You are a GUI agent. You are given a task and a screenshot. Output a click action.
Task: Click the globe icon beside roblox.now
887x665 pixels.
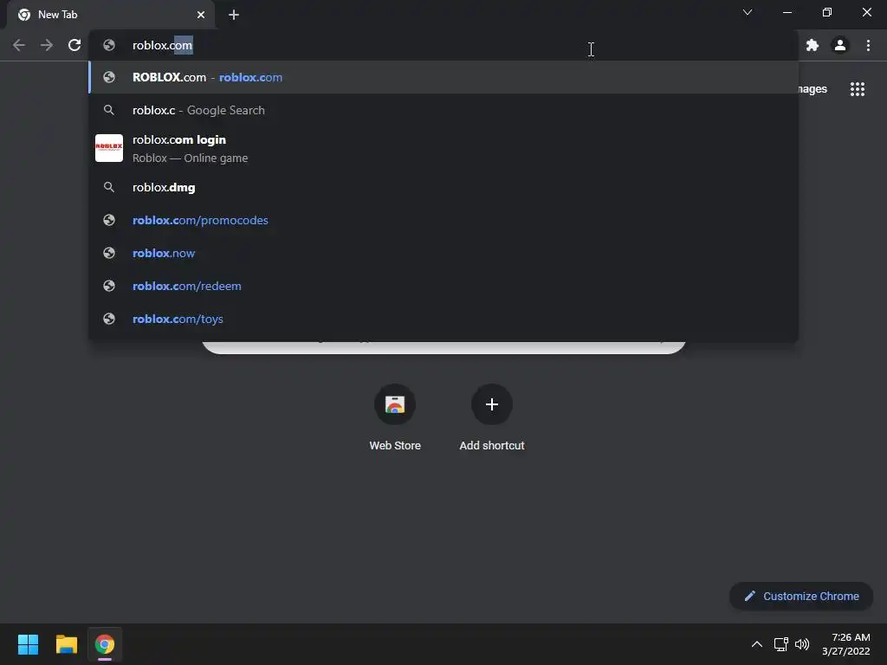coord(109,253)
